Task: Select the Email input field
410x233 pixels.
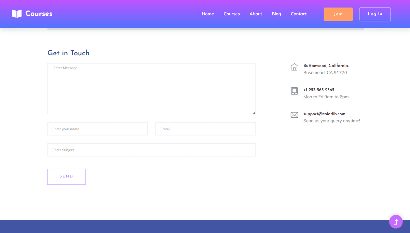Action: click(205, 129)
